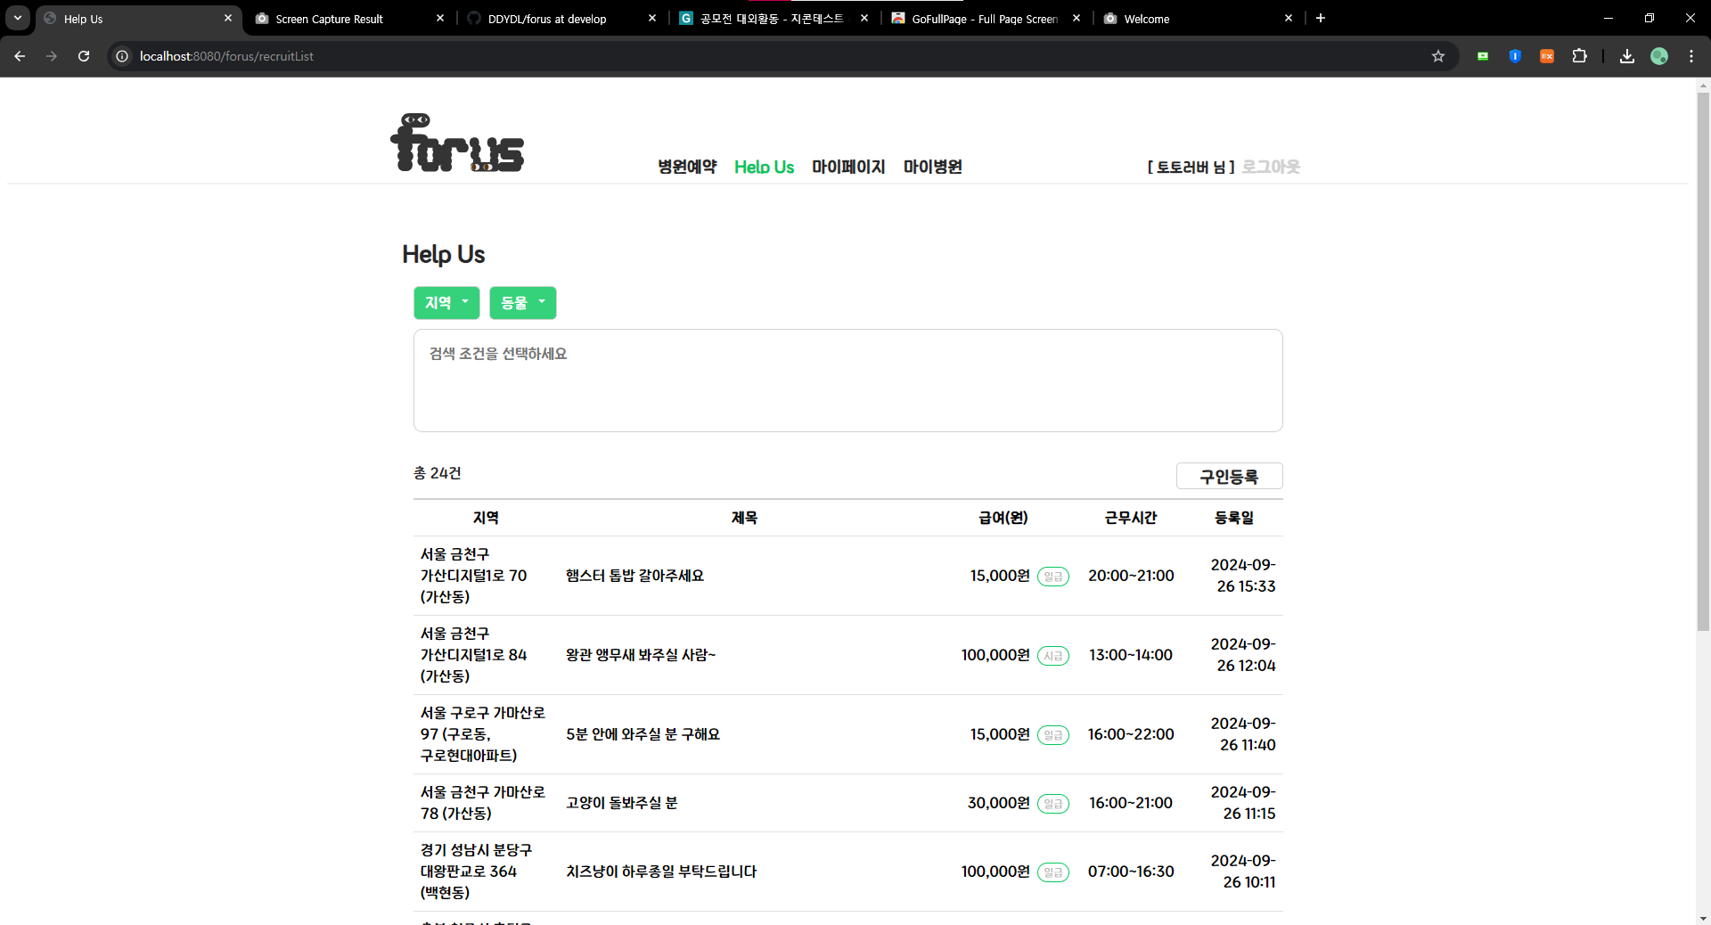View site information icon
The image size is (1711, 925).
pos(122,56)
